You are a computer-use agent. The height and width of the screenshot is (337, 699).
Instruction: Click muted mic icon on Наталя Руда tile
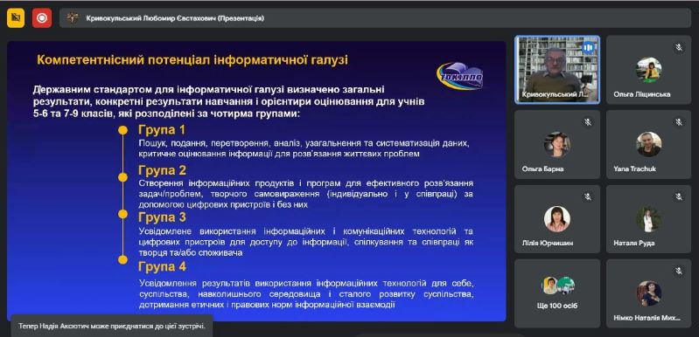(x=678, y=196)
